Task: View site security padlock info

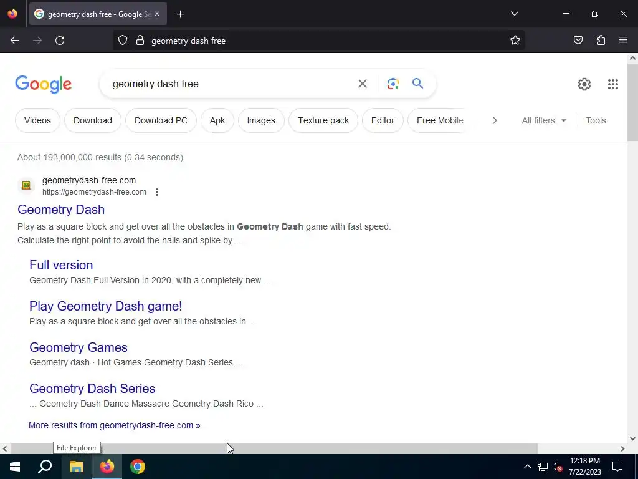Action: click(x=140, y=41)
